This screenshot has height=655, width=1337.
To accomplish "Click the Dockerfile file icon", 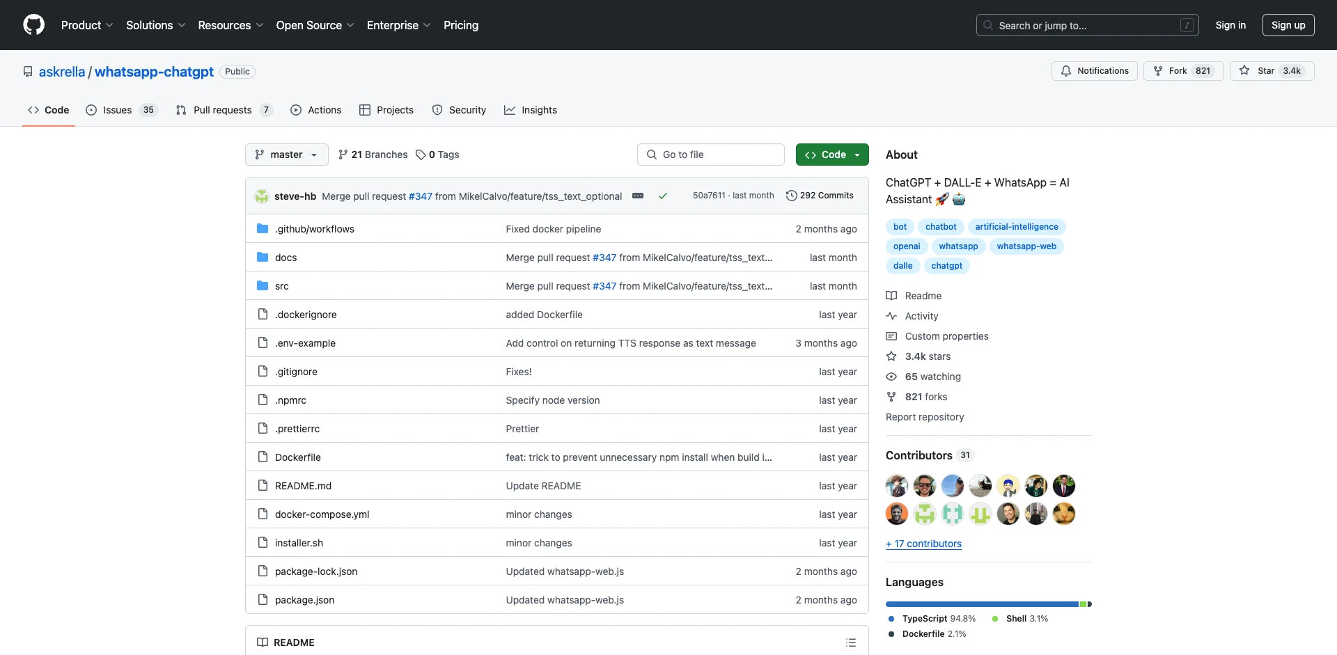I will [263, 457].
